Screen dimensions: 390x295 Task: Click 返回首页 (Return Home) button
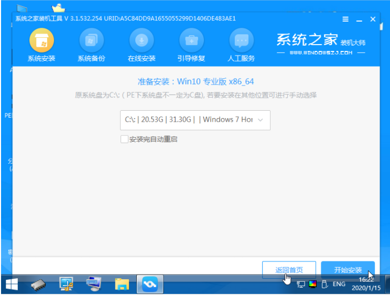[x=289, y=270]
